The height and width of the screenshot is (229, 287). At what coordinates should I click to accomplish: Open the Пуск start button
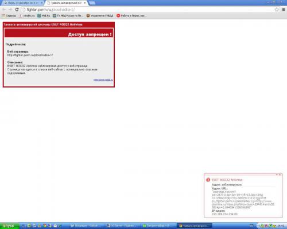[x=9, y=226]
